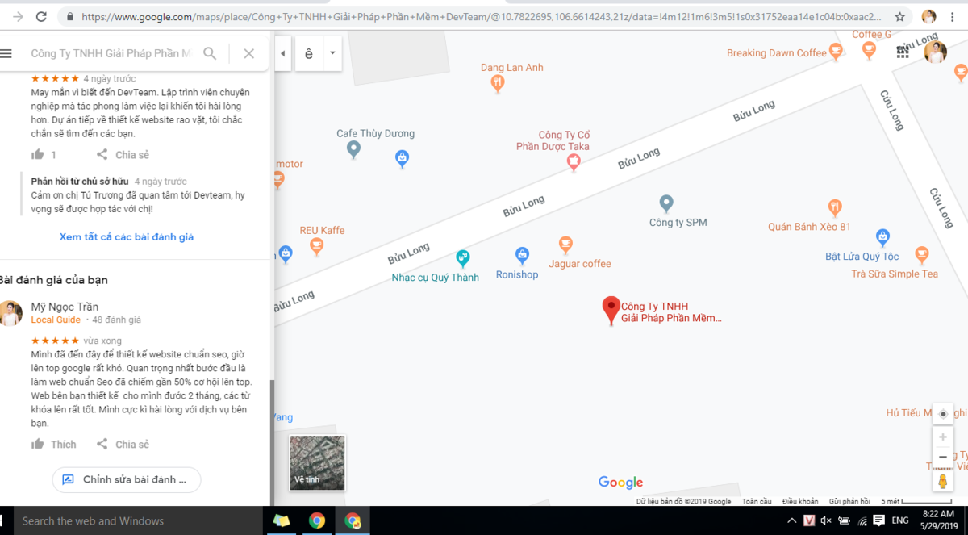
Task: Open Mỹ Ngọc Trần profile photo
Action: [x=10, y=313]
